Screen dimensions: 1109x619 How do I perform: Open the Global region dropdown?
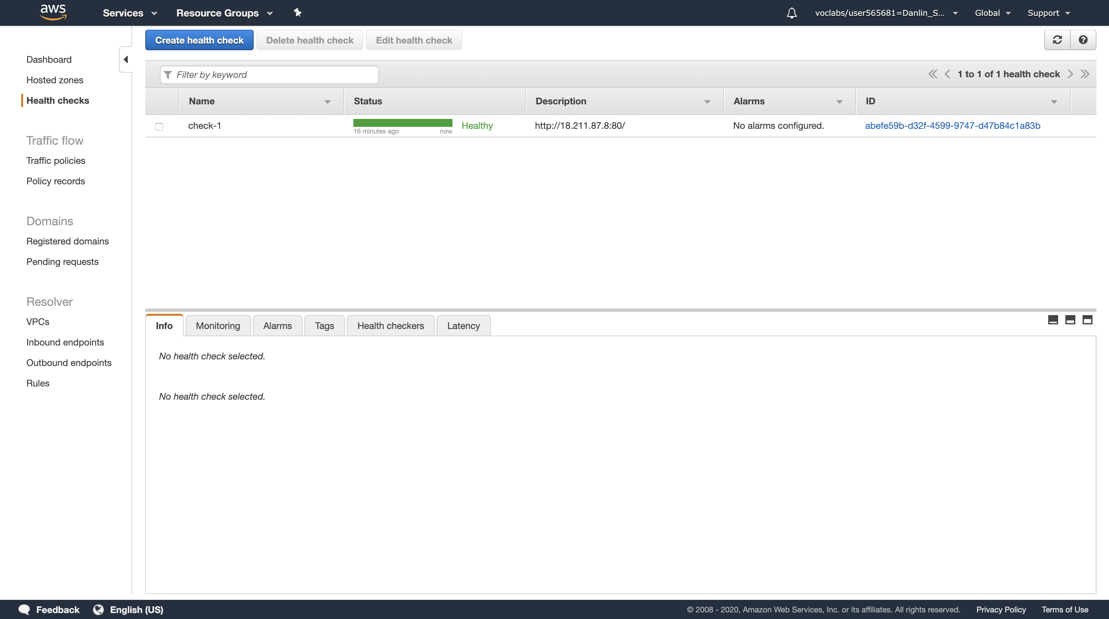pyautogui.click(x=992, y=13)
